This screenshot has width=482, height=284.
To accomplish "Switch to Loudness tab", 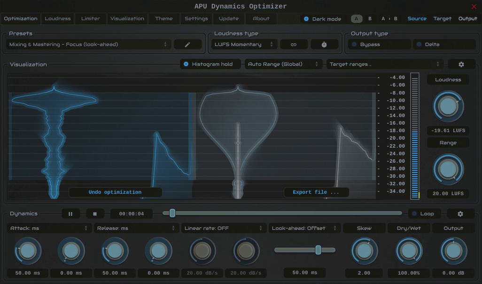I will click(58, 19).
